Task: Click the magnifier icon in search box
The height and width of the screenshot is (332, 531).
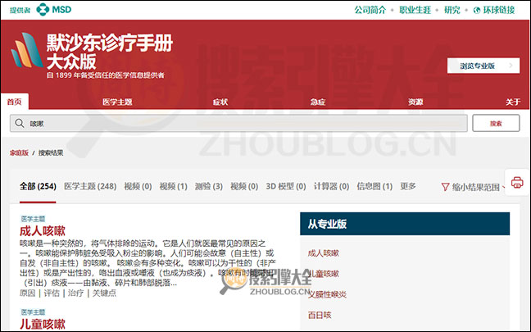Action: pyautogui.click(x=20, y=123)
